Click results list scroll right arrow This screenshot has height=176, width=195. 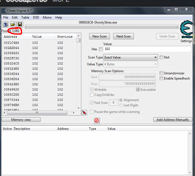pos(74,113)
